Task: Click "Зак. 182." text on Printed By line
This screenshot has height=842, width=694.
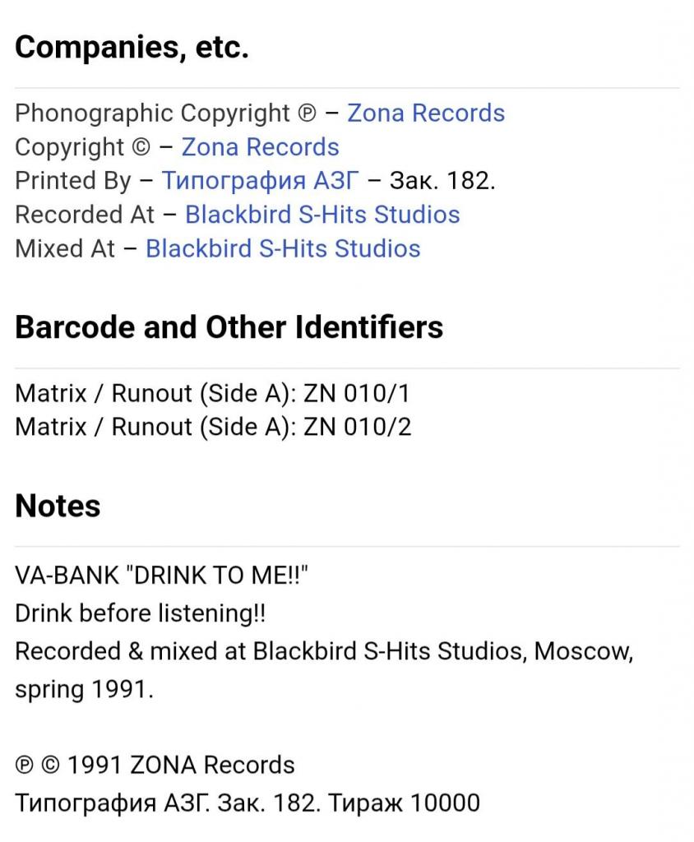Action: pos(442,181)
